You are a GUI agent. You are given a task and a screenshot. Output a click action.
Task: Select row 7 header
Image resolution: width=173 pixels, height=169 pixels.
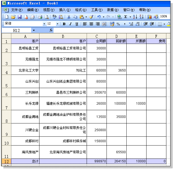pos(6,104)
